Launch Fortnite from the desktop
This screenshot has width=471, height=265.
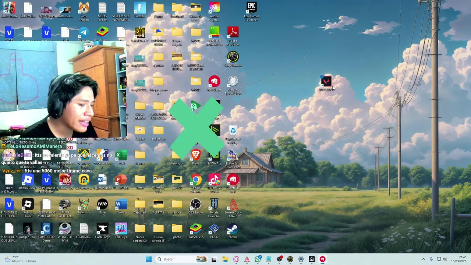140,10
